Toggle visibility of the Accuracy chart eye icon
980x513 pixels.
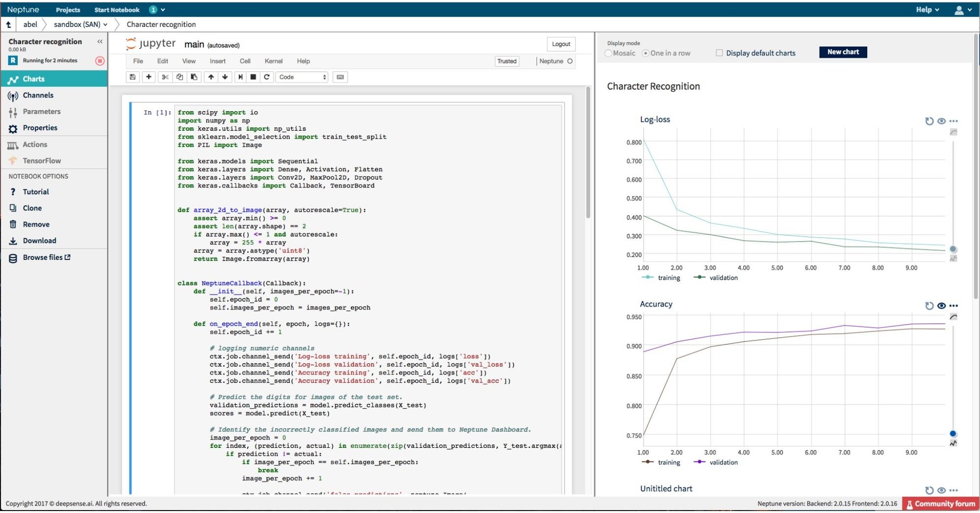pyautogui.click(x=941, y=305)
